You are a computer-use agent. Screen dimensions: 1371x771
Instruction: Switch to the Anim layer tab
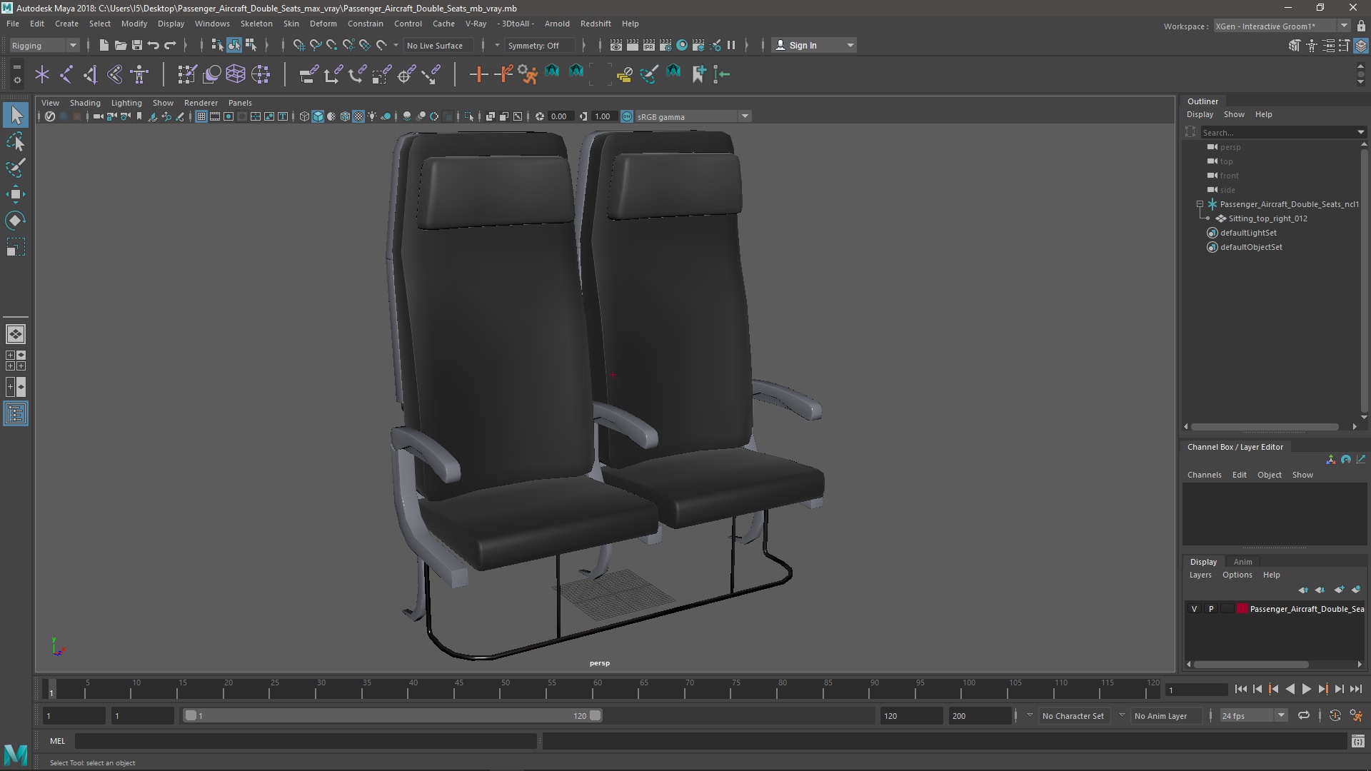click(x=1242, y=562)
